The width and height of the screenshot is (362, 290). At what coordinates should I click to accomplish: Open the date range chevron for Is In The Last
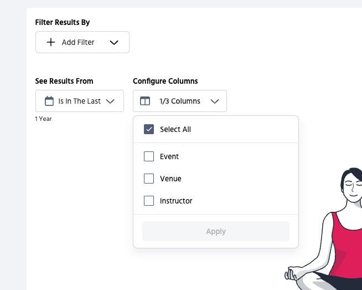pyautogui.click(x=110, y=101)
